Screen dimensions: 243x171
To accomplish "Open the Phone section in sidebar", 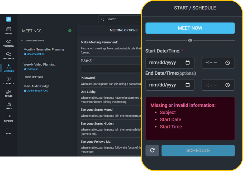I will pyautogui.click(x=9, y=31).
